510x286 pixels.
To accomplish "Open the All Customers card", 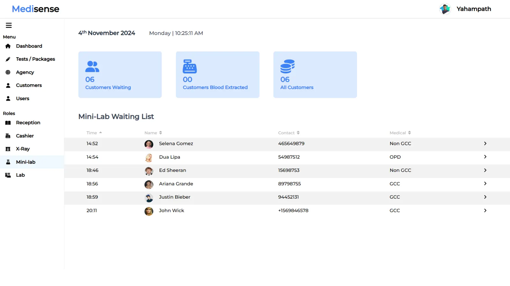I will click(x=315, y=75).
